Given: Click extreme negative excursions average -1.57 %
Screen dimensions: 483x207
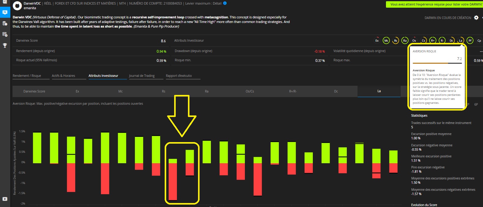Looking at the screenshot, I should click(416, 194).
